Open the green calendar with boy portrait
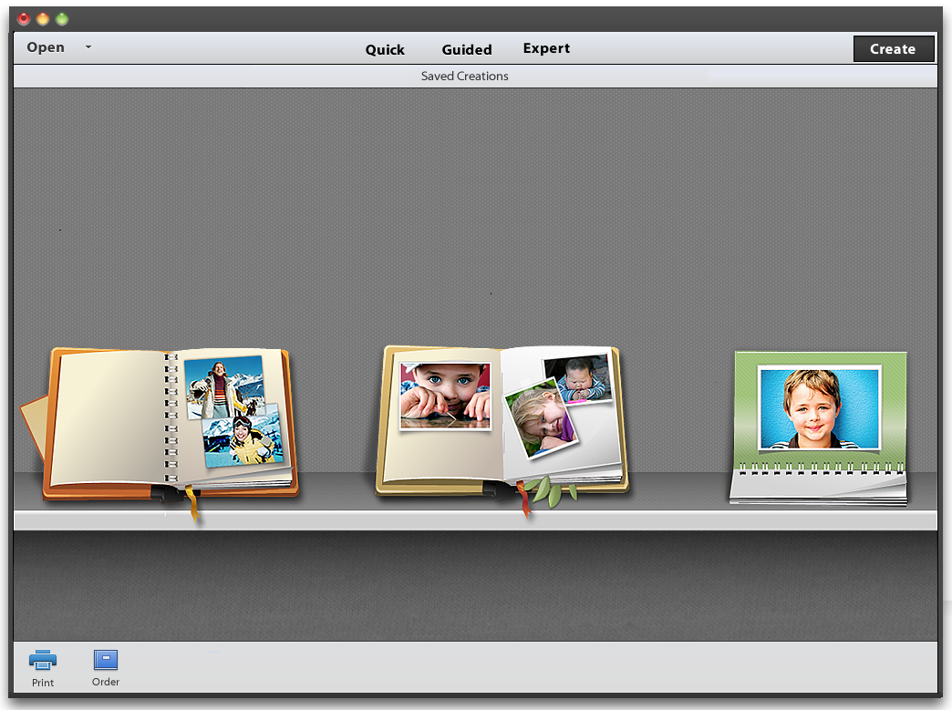The image size is (952, 710). click(819, 427)
